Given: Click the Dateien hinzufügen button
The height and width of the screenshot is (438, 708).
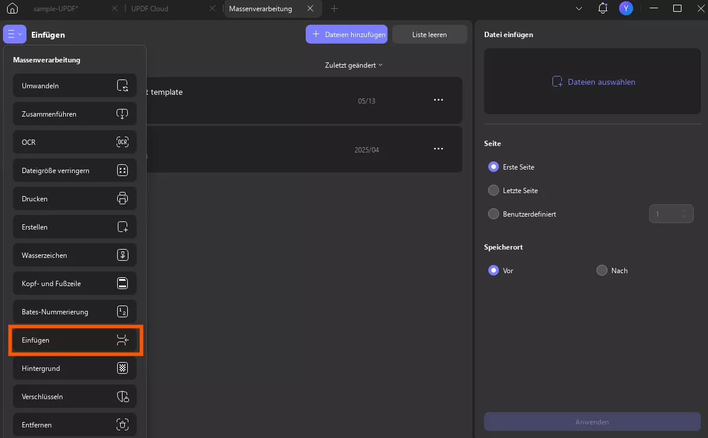Looking at the screenshot, I should coord(346,34).
